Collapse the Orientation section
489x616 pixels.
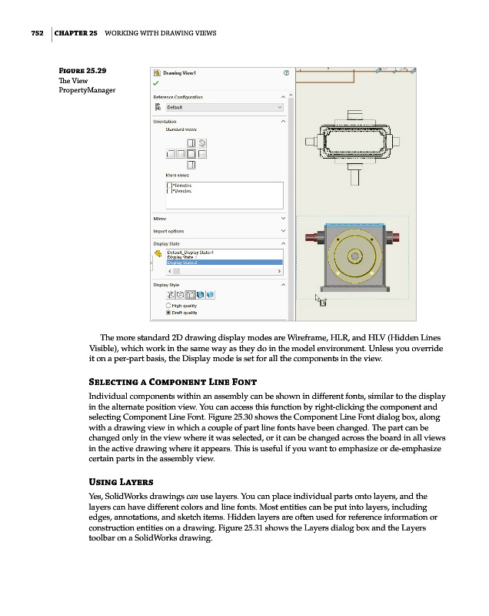click(x=283, y=121)
